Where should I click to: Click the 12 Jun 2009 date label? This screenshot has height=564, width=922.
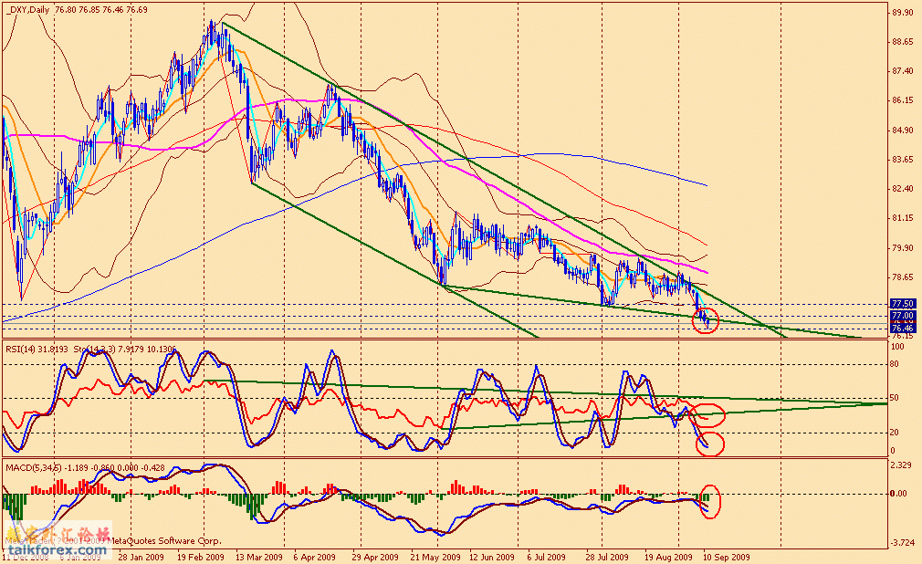(491, 557)
